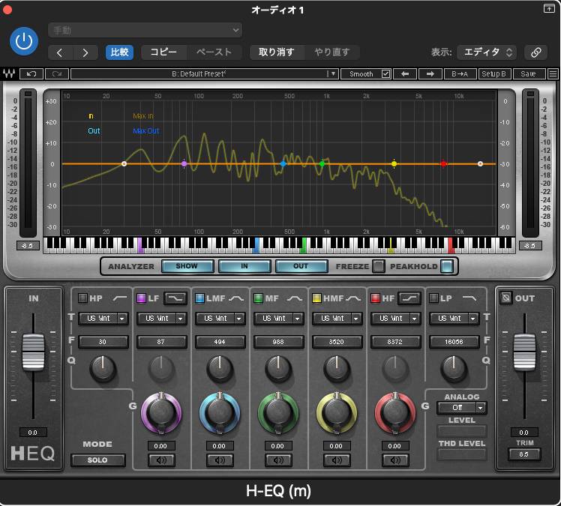
Task: Enable the LP band toggle
Action: point(433,298)
